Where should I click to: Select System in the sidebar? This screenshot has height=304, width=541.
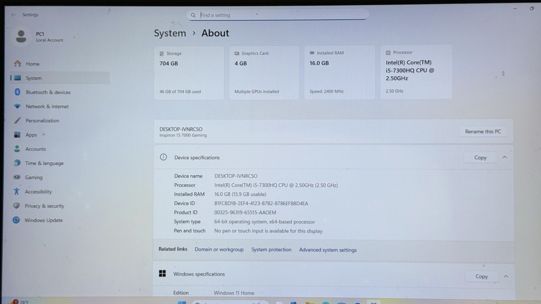[60, 78]
